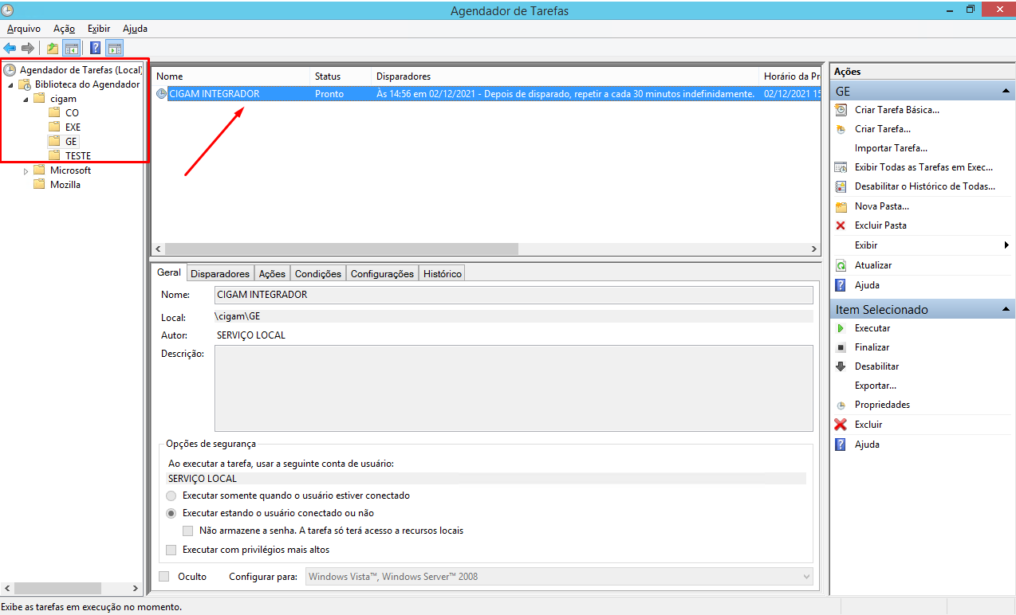Click the Desabilitar o Histórico icon
The height and width of the screenshot is (615, 1016).
point(841,186)
